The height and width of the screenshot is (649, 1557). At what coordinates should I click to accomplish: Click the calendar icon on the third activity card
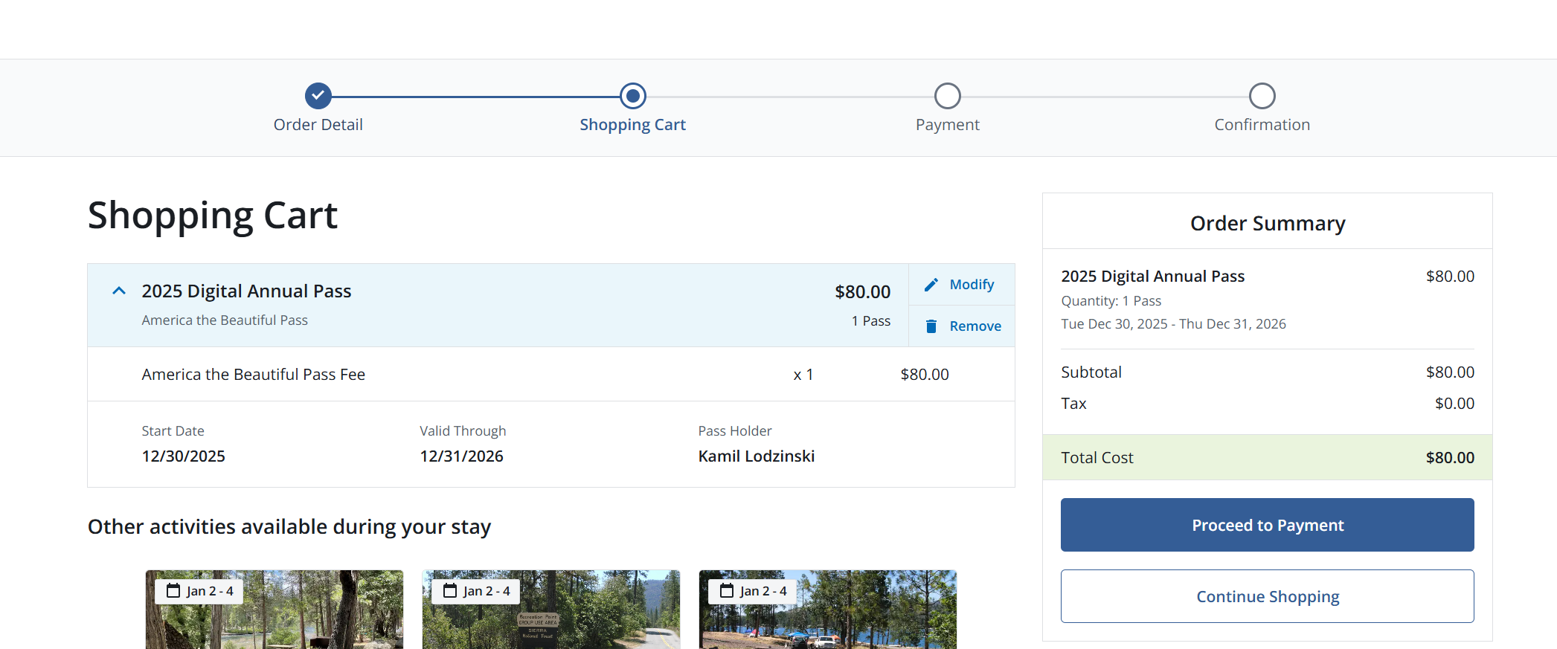coord(727,590)
